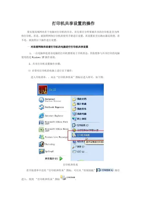Click the dell user chess picture

point(43,90)
